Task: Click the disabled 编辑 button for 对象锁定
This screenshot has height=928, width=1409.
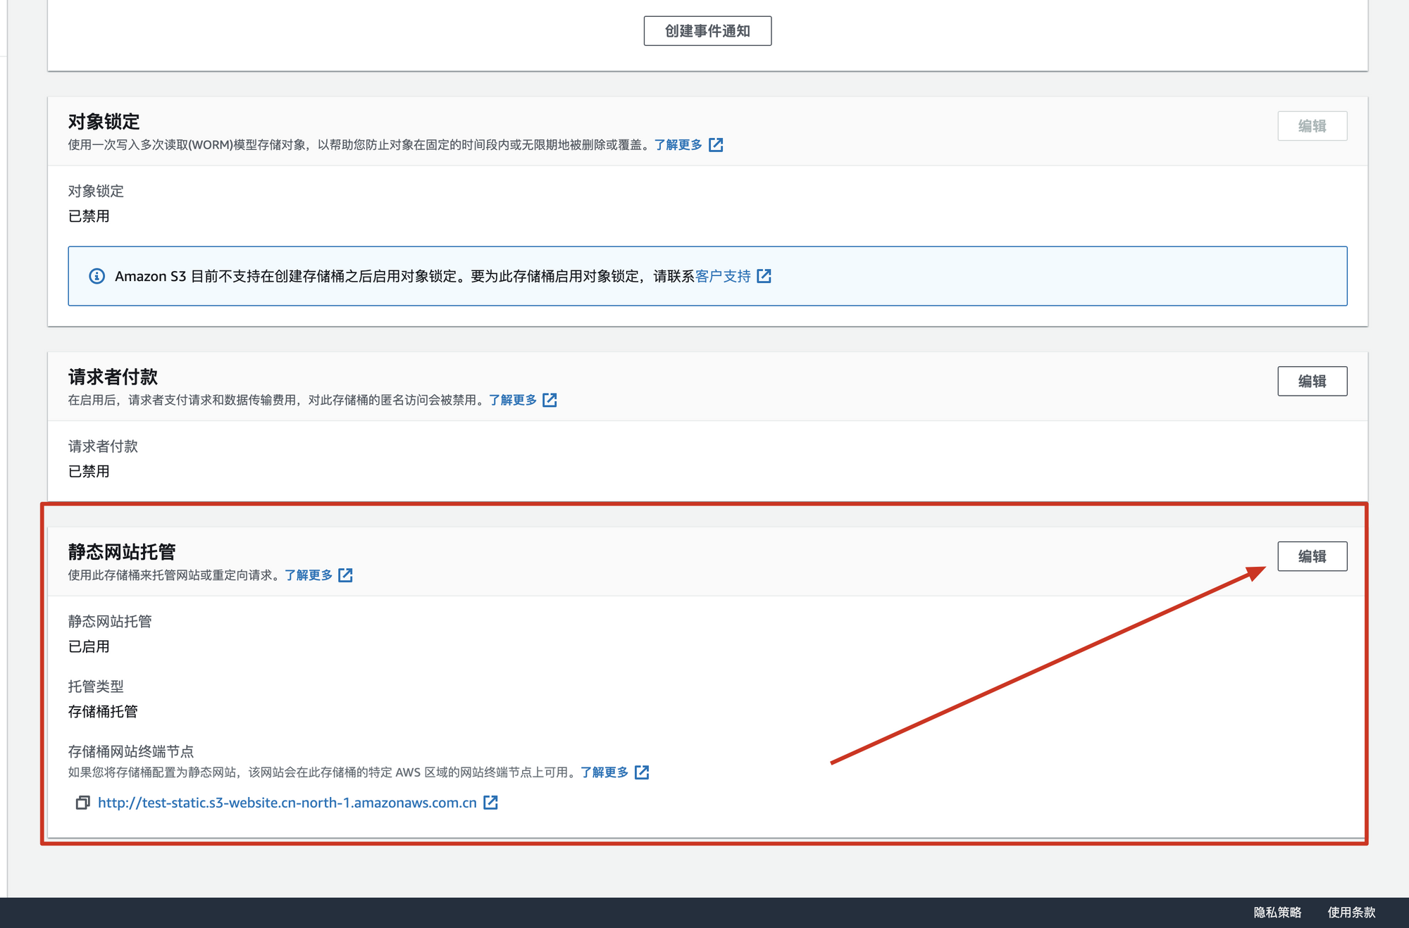Action: coord(1312,126)
